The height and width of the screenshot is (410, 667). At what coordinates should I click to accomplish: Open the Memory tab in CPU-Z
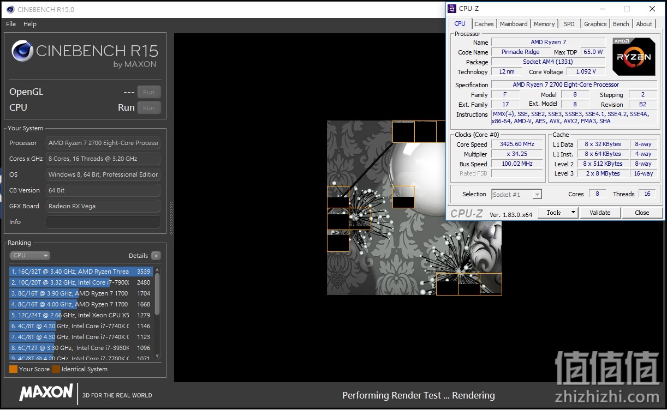544,24
